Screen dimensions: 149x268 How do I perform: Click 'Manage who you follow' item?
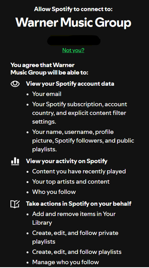coord(65,262)
